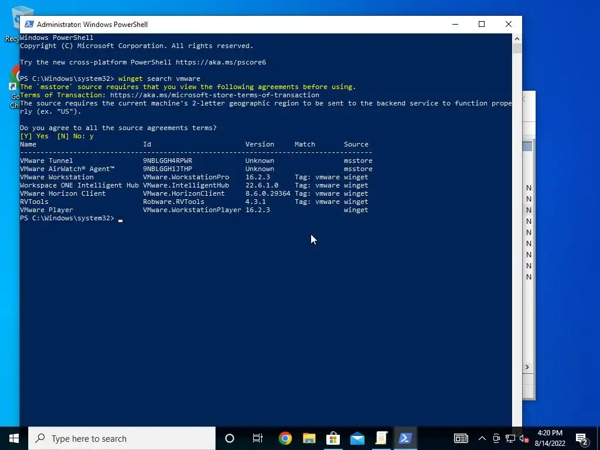Image resolution: width=600 pixels, height=450 pixels.
Task: Click the taskbar search box
Action: 122,438
